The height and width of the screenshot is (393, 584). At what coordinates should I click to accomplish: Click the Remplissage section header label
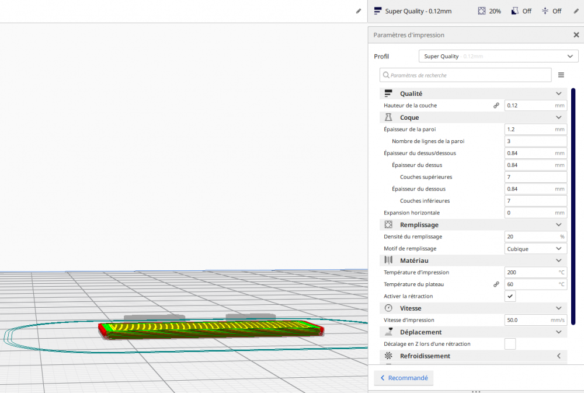point(419,225)
